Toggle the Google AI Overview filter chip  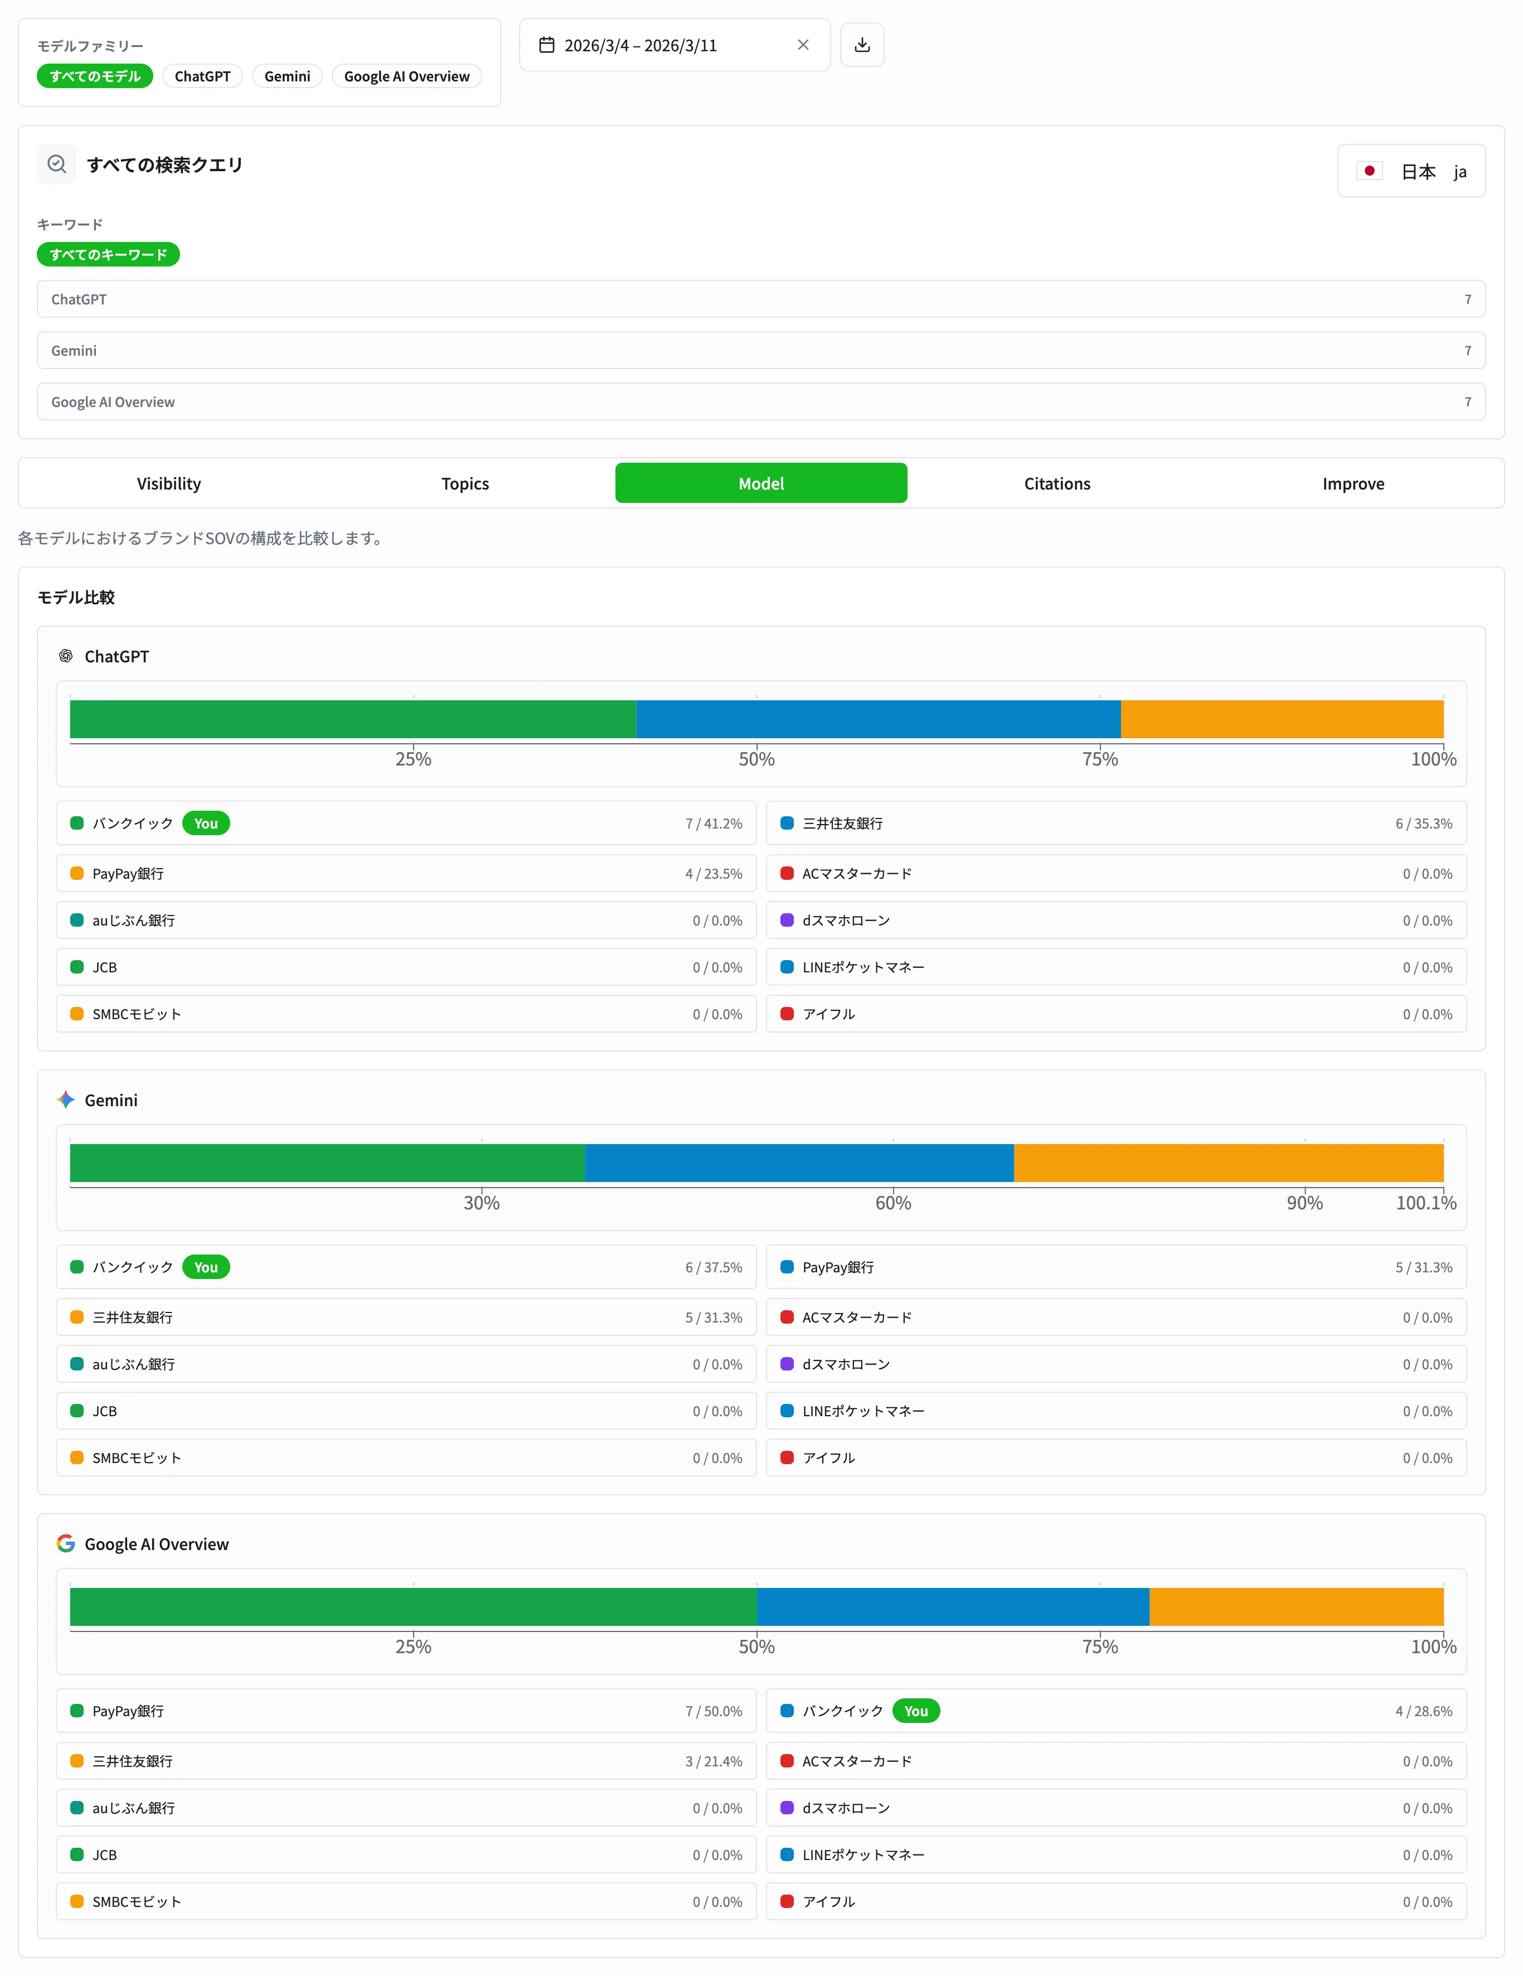coord(406,76)
